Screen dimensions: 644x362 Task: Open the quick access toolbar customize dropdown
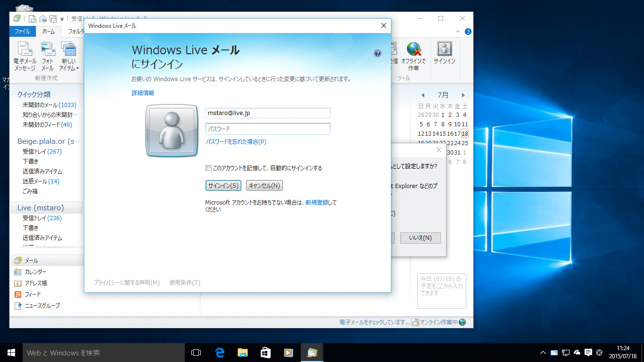point(62,19)
